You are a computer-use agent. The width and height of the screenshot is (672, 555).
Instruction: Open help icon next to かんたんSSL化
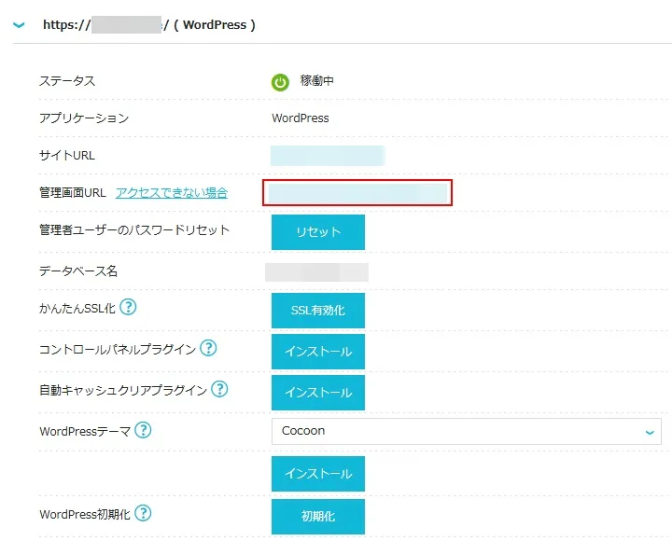click(128, 308)
